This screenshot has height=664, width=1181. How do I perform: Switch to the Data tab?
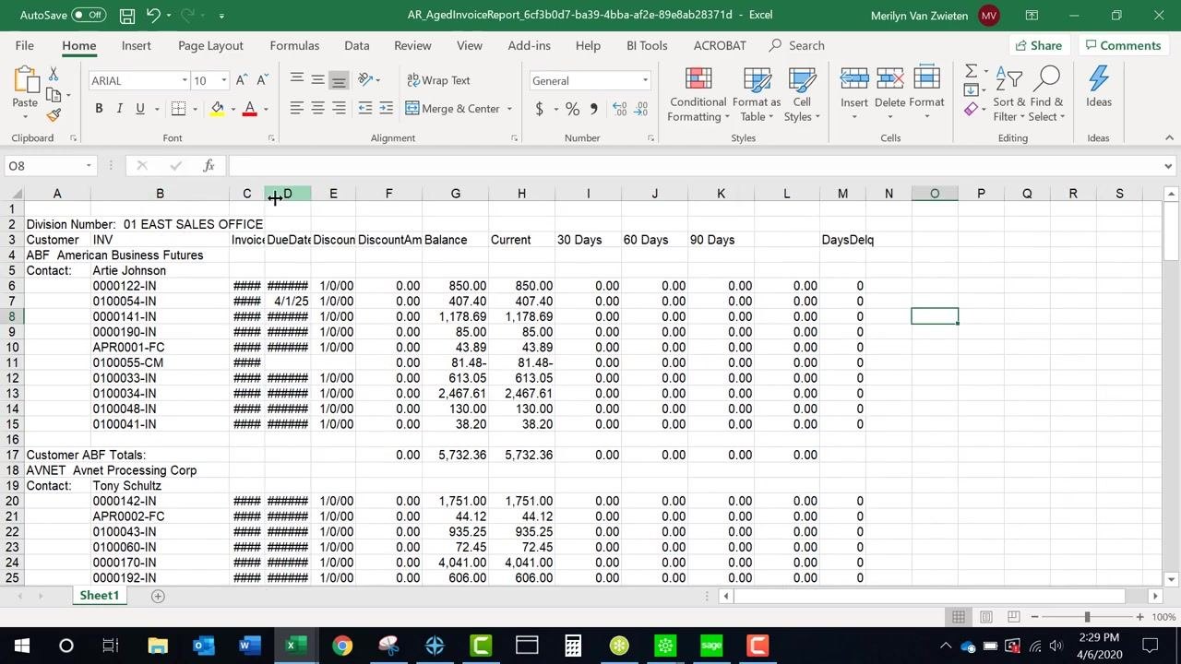pyautogui.click(x=356, y=45)
